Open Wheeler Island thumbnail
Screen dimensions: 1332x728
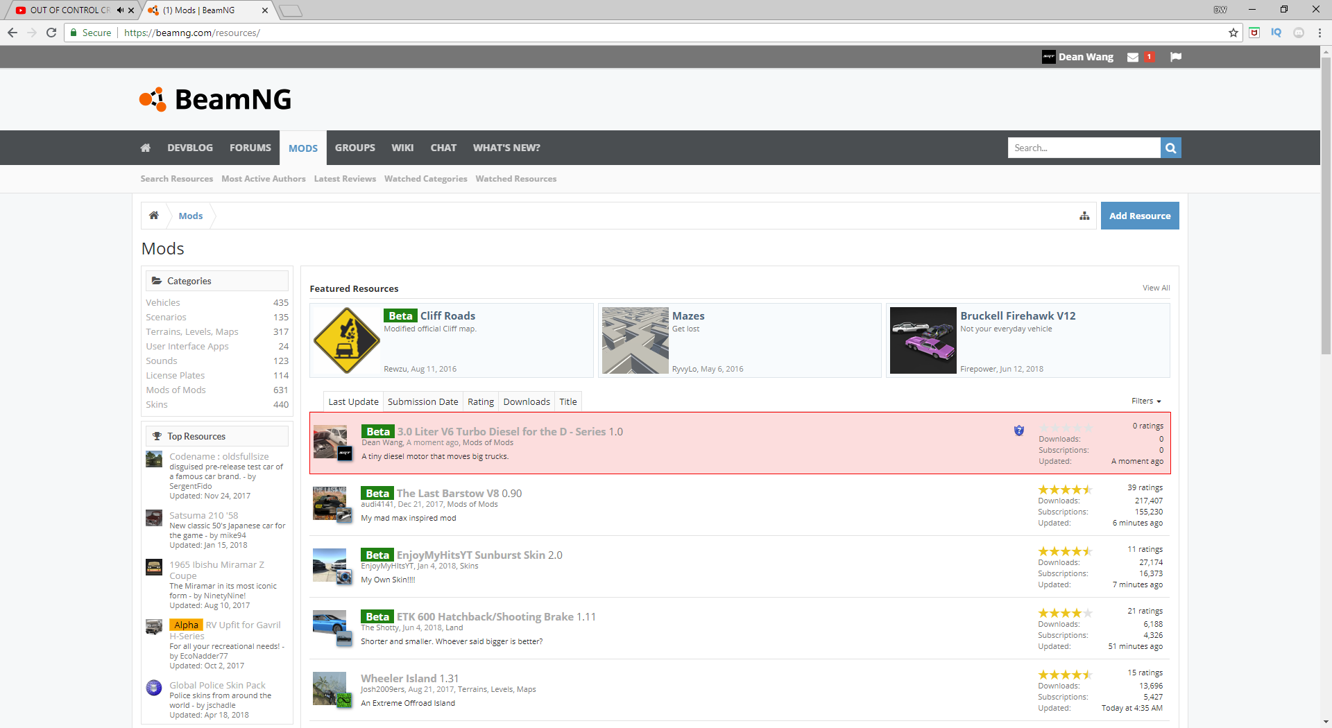coord(330,688)
